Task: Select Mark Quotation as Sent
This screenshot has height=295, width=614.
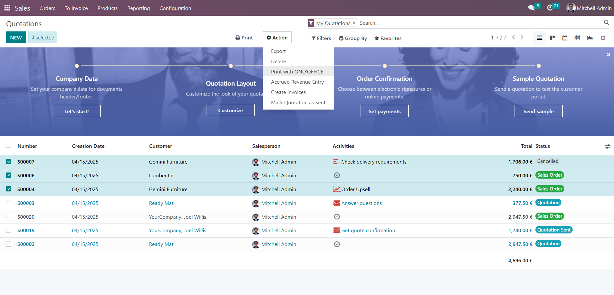Action: [298, 103]
